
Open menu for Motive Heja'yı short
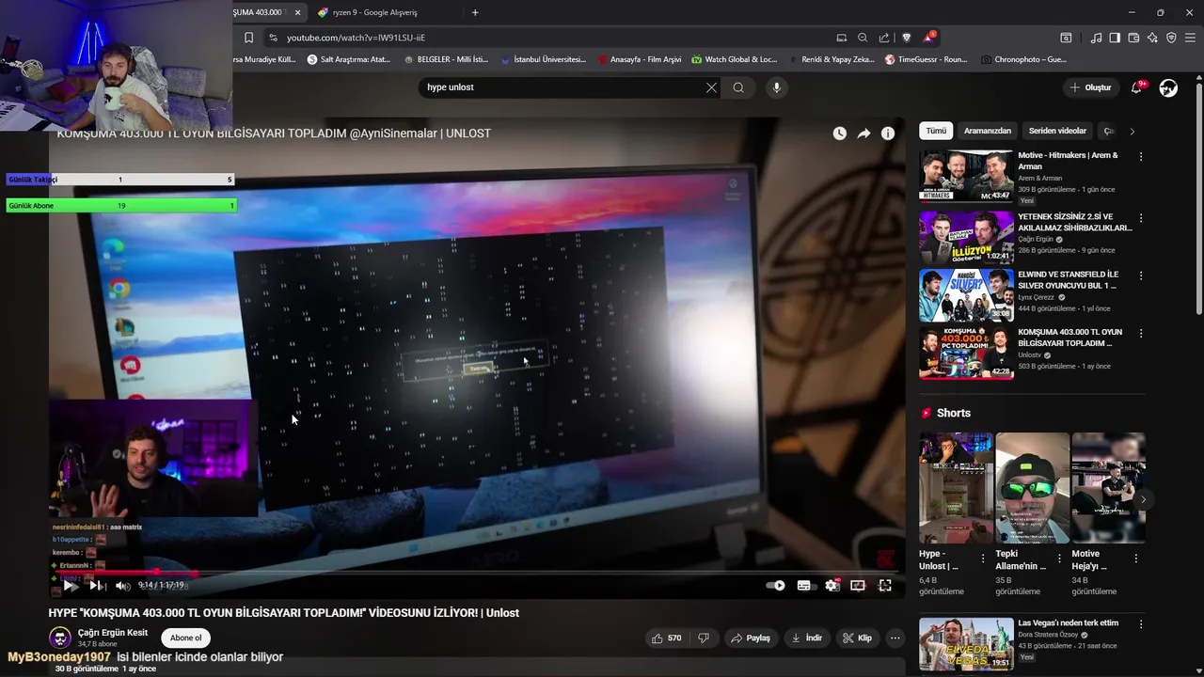[x=1135, y=558]
